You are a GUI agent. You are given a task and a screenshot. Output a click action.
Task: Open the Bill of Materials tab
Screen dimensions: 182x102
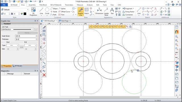(x=56, y=5)
